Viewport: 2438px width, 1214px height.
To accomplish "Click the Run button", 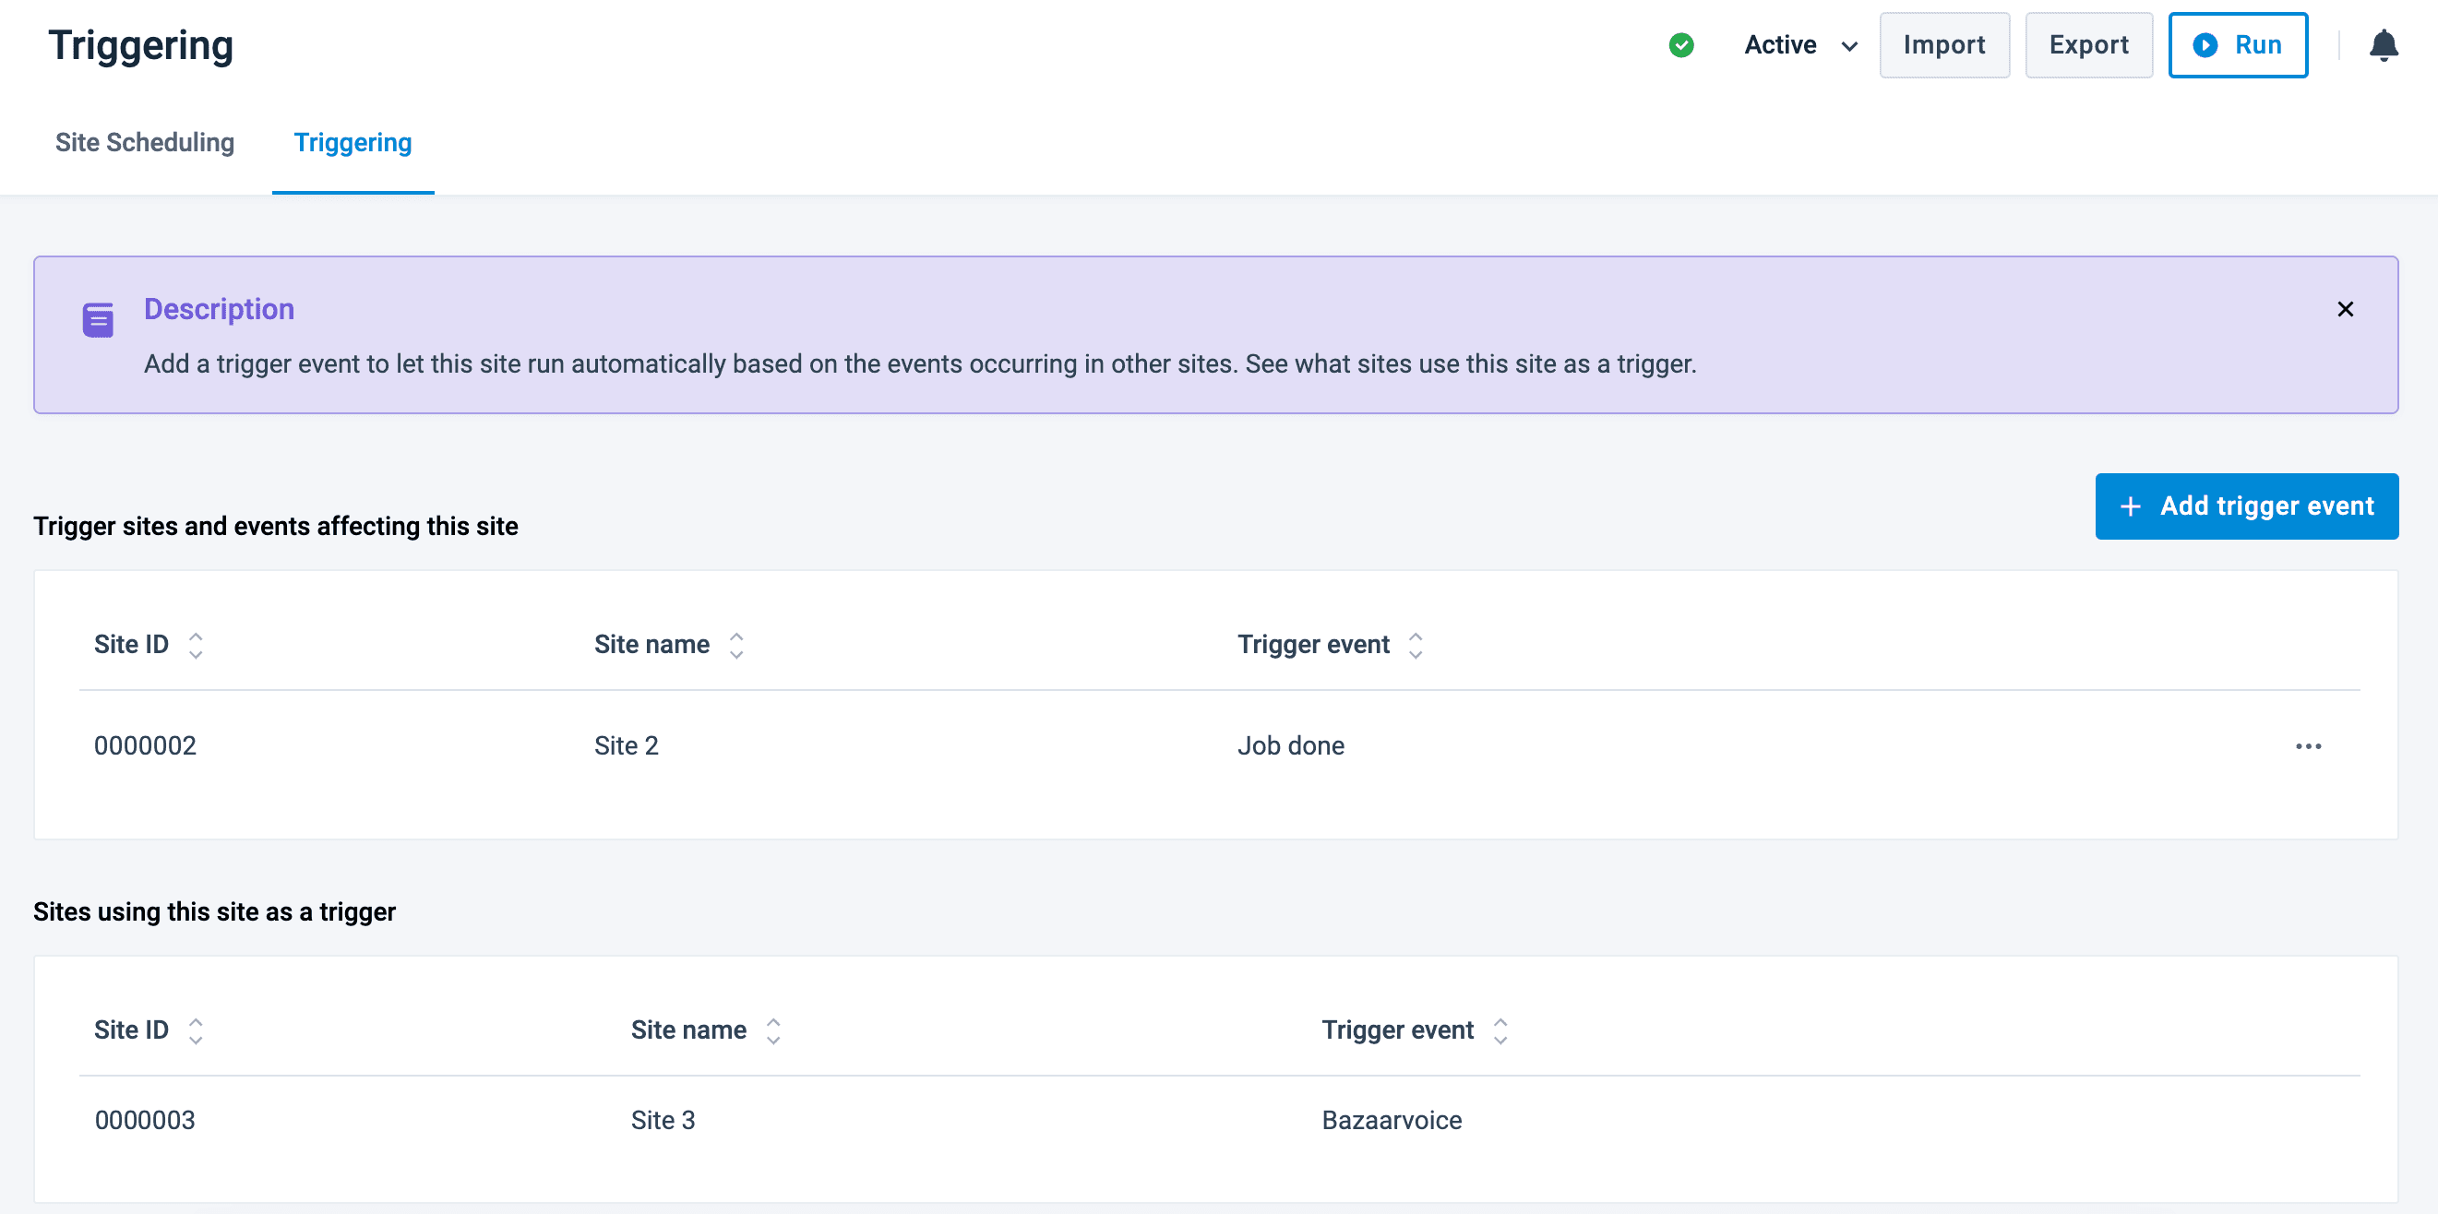I will coord(2238,45).
